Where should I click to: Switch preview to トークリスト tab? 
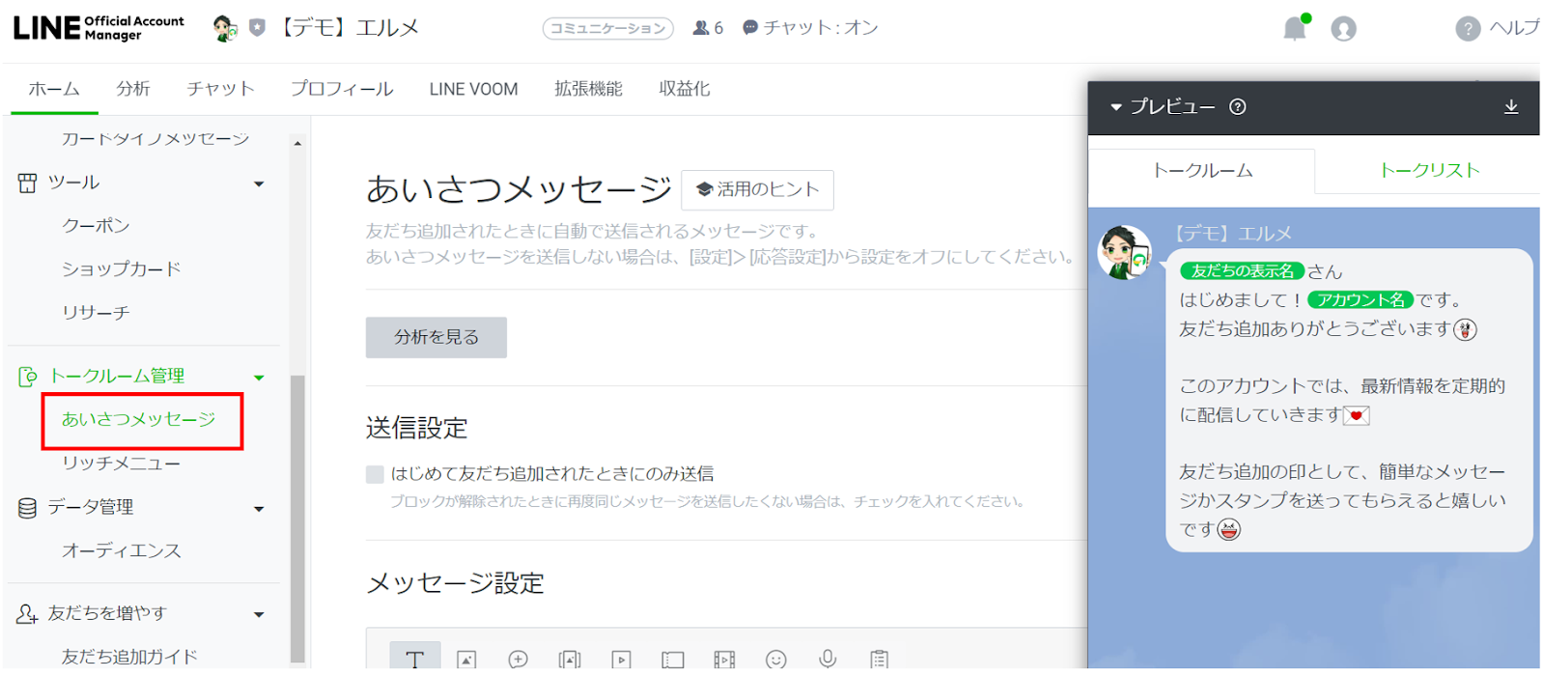[1428, 171]
